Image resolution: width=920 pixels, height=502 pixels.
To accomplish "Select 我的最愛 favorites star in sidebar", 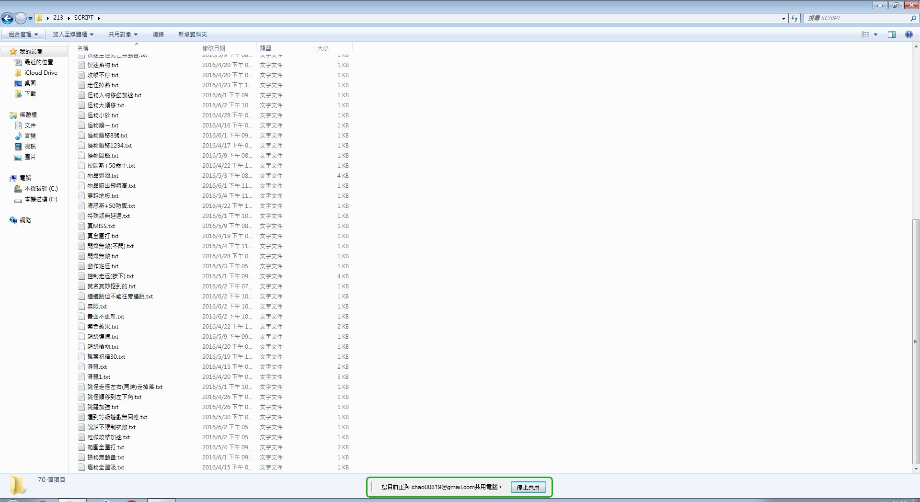I will pos(13,52).
